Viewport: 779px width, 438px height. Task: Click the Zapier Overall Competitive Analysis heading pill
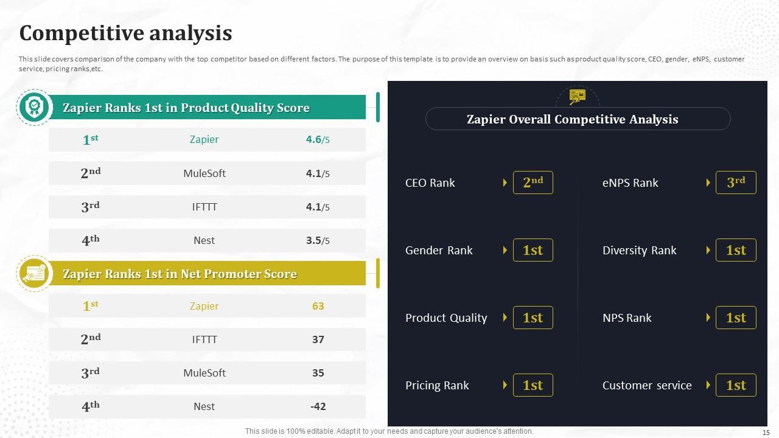[x=578, y=119]
